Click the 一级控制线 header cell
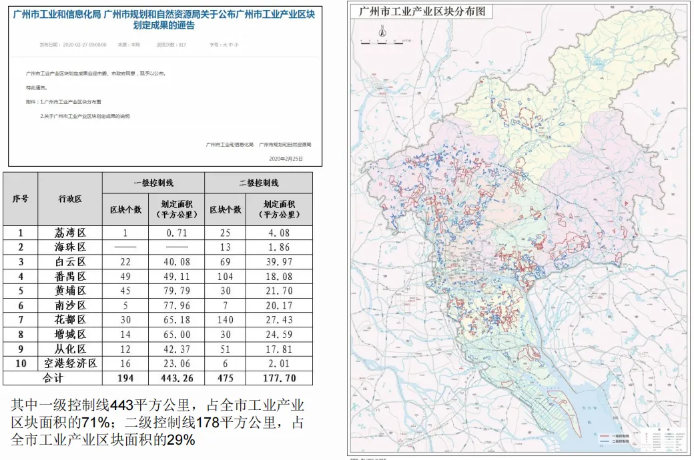The width and height of the screenshot is (694, 460). (x=153, y=183)
